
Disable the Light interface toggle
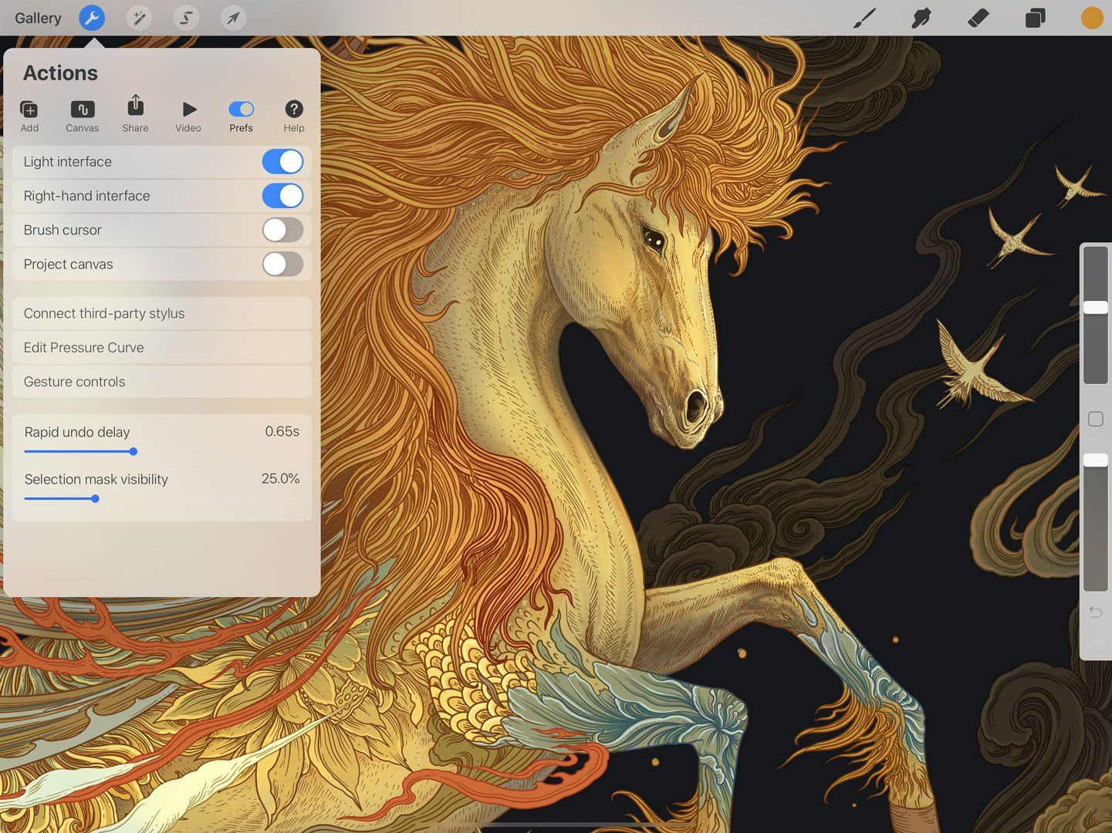point(282,161)
